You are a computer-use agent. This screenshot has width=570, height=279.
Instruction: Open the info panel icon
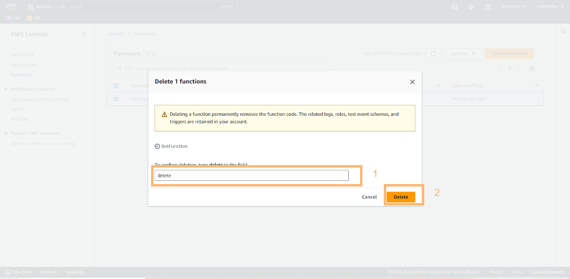[563, 30]
